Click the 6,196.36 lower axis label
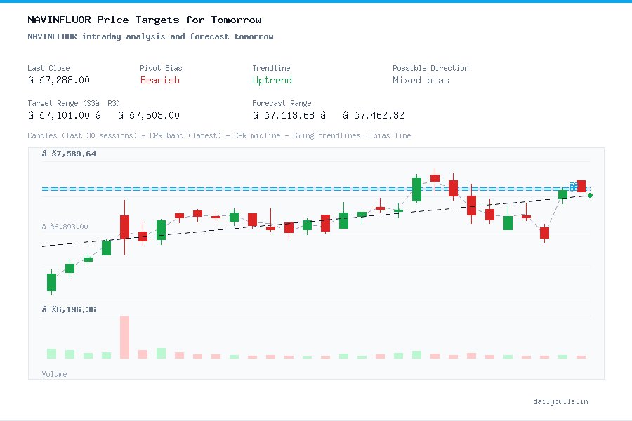The height and width of the screenshot is (421, 632). [x=69, y=309]
